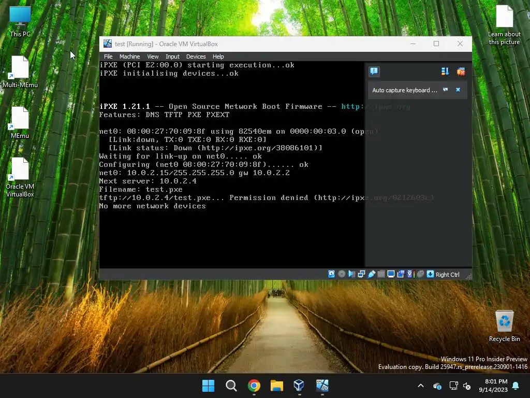Click the VirtualBox window title bar icon
This screenshot has width=530, height=398.
[x=108, y=44]
